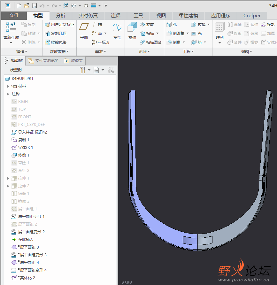Select 导入特征 标识42 in tree
The height and width of the screenshot is (285, 277).
pos(29,132)
